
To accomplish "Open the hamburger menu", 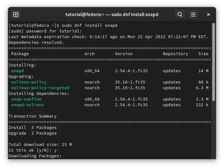I will tap(193, 14).
